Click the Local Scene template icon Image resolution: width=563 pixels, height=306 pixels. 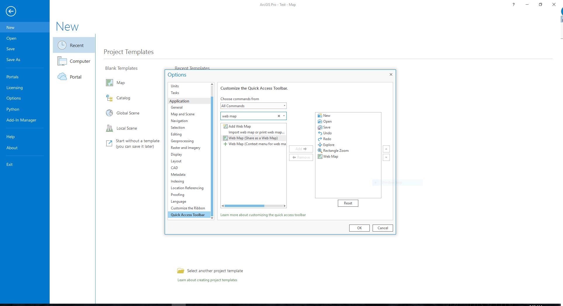click(110, 128)
